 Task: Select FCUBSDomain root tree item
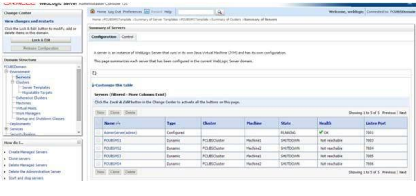click(15, 67)
